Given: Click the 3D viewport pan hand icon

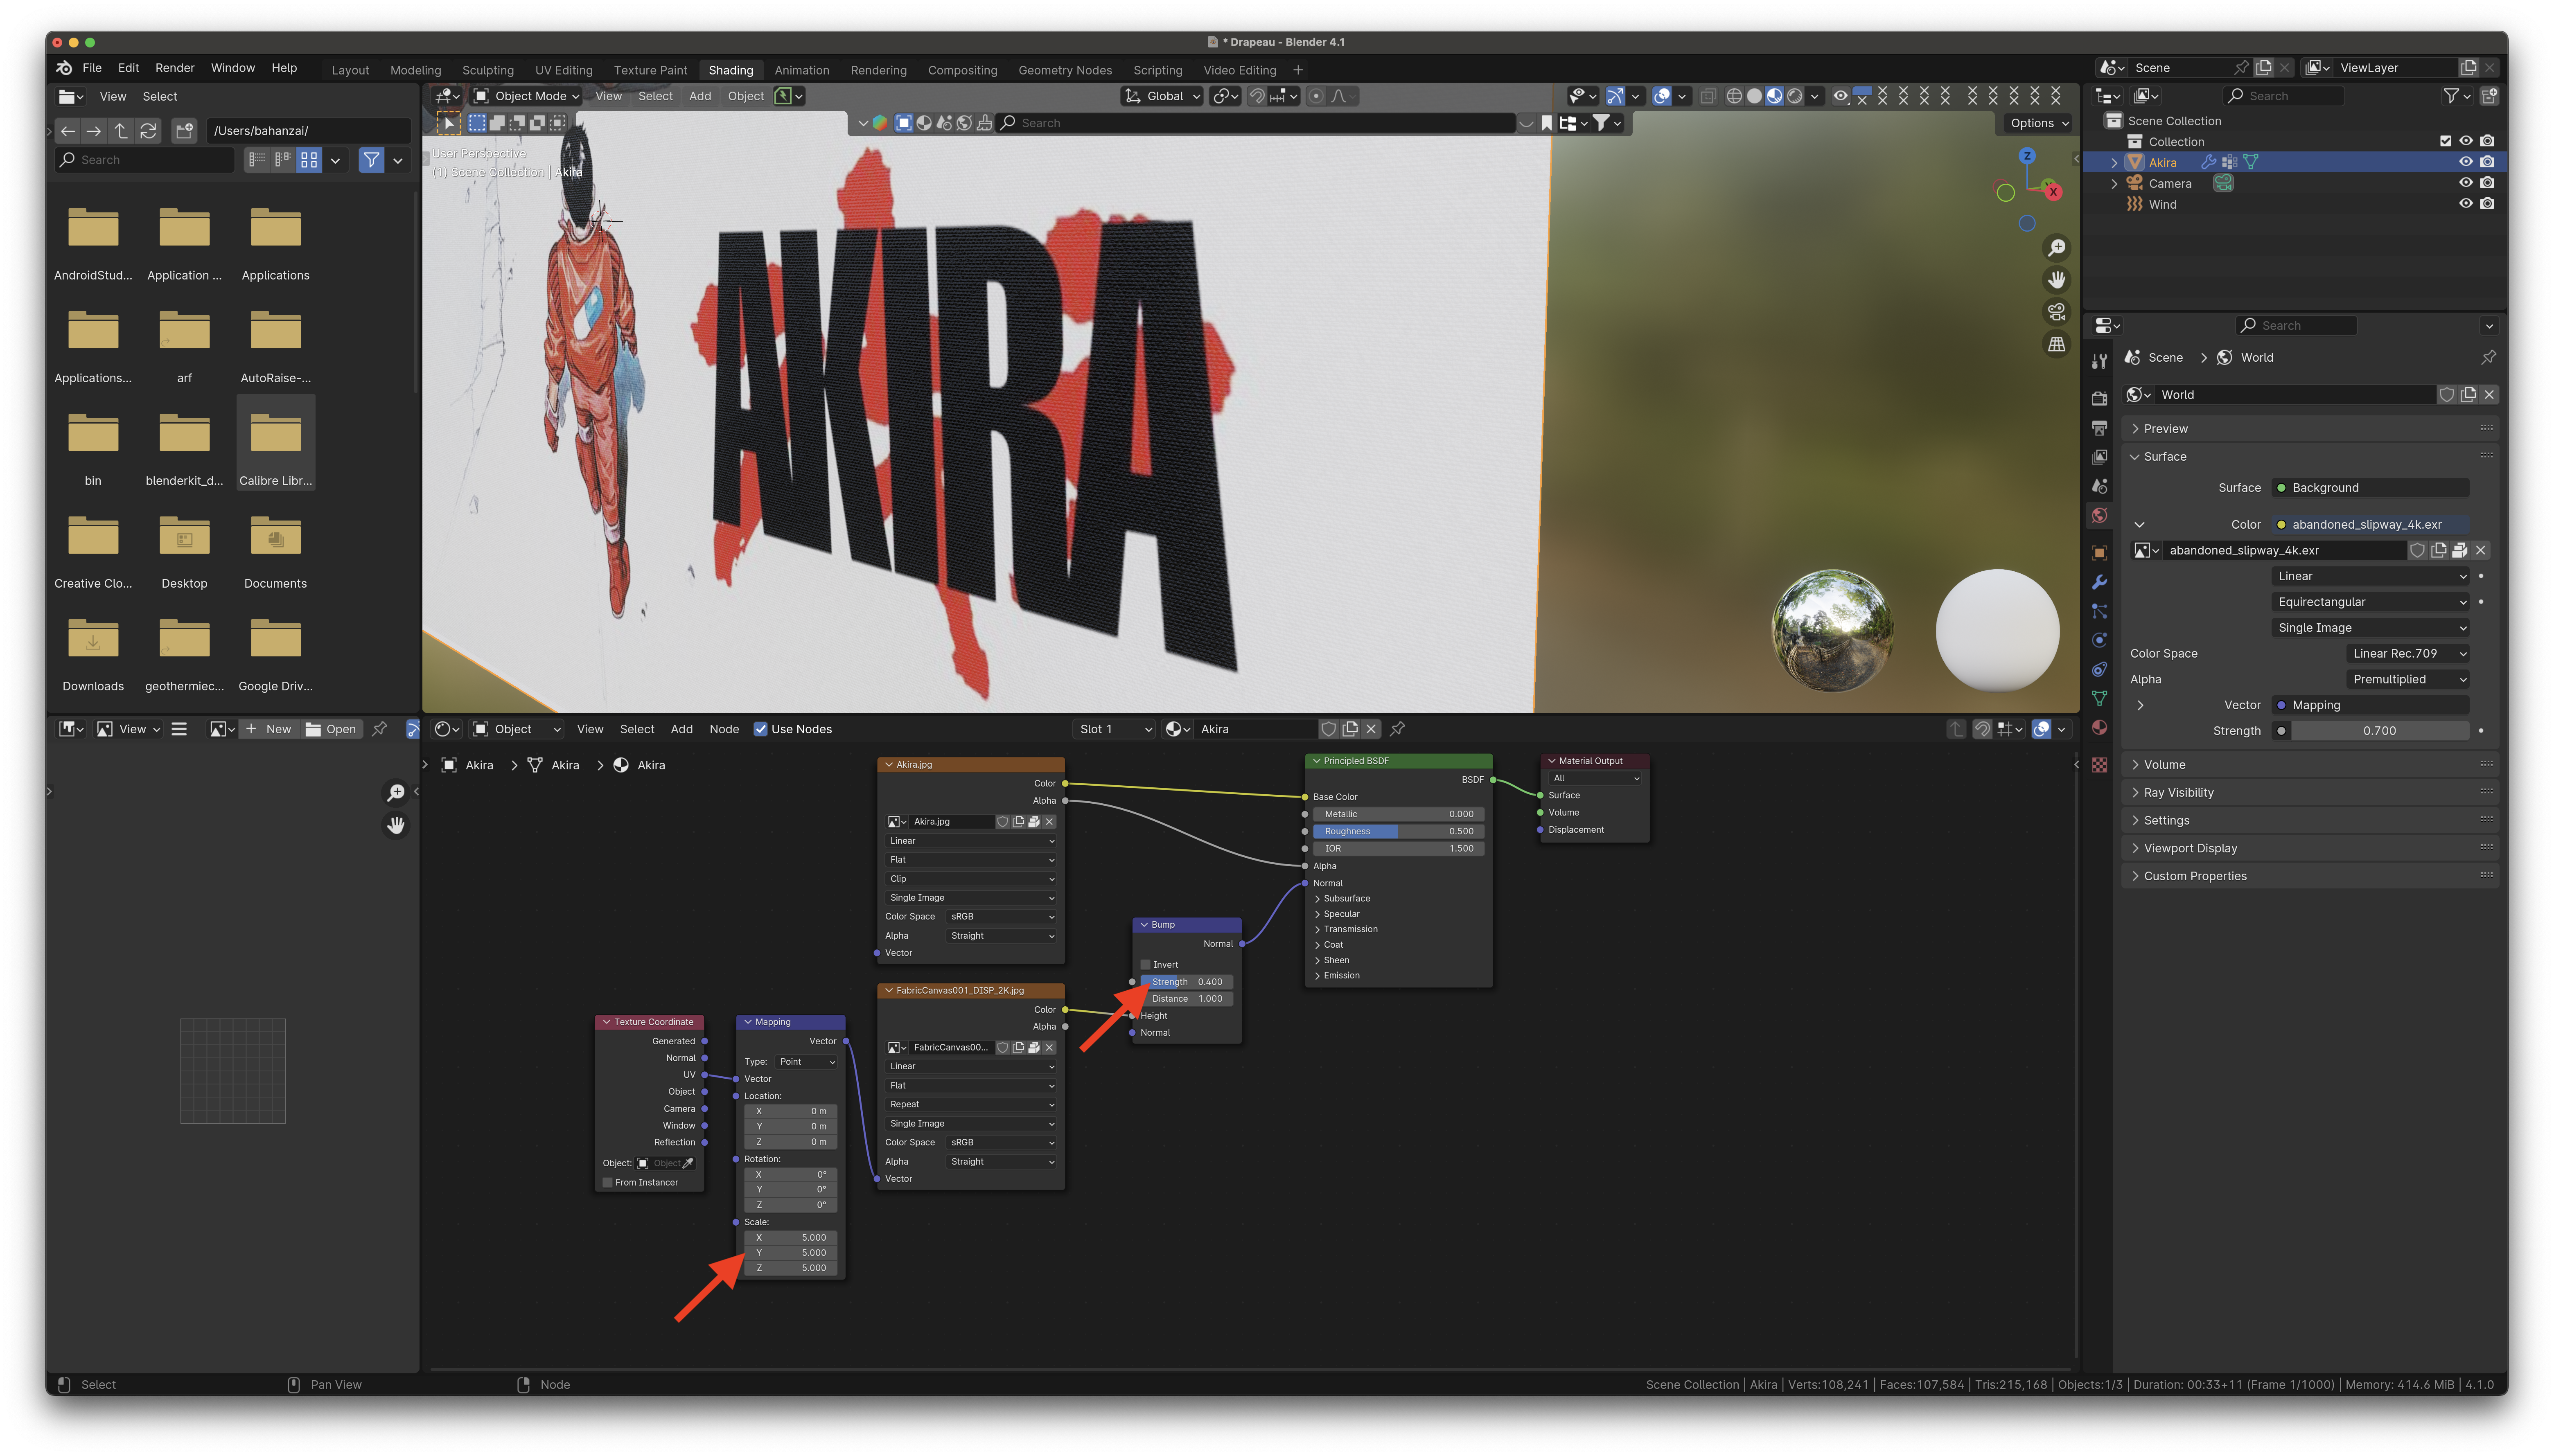Looking at the screenshot, I should (2056, 280).
